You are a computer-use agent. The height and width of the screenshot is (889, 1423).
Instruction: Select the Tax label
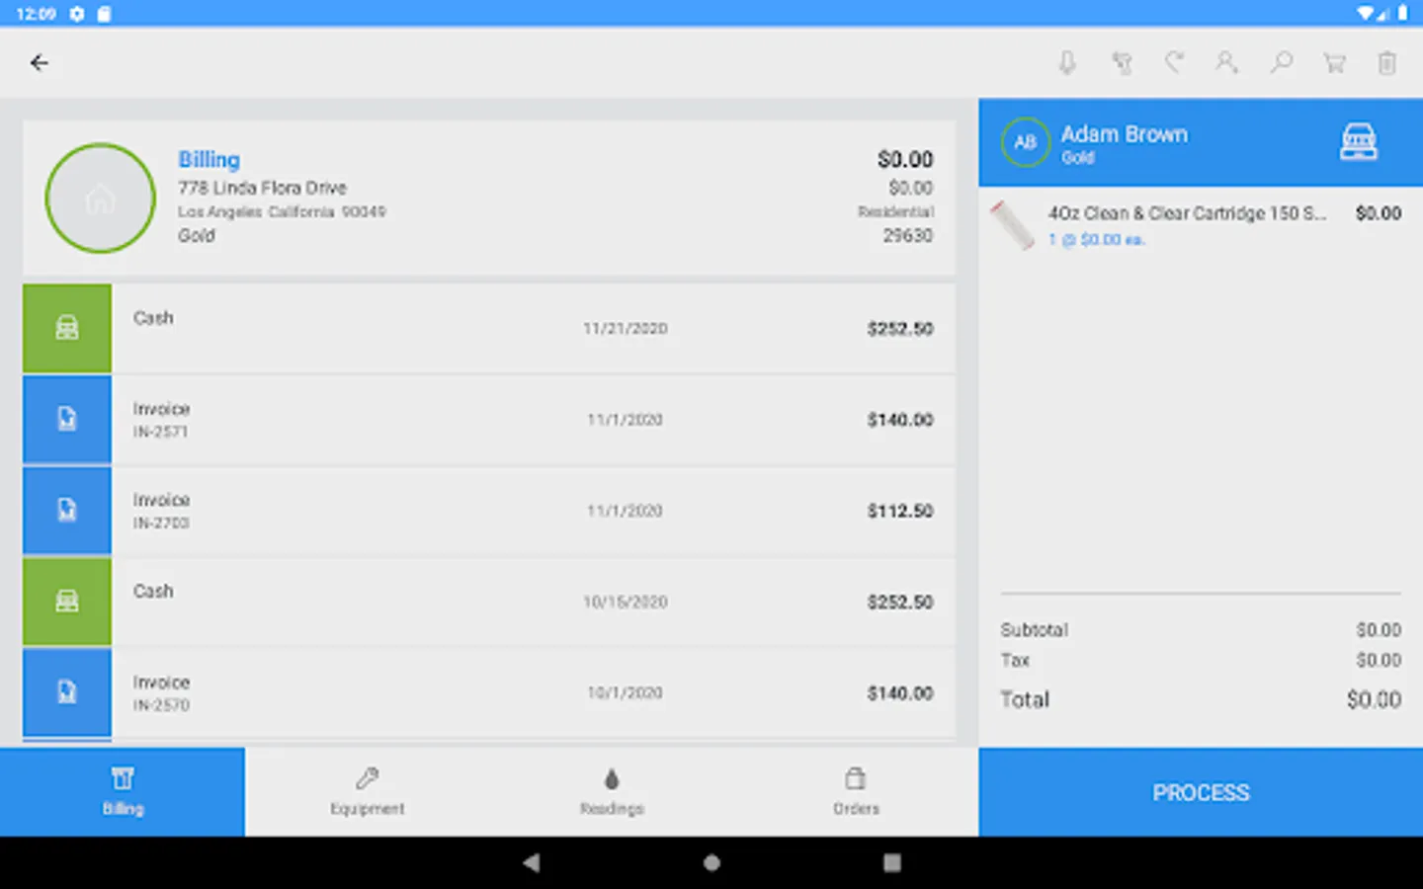click(1015, 660)
